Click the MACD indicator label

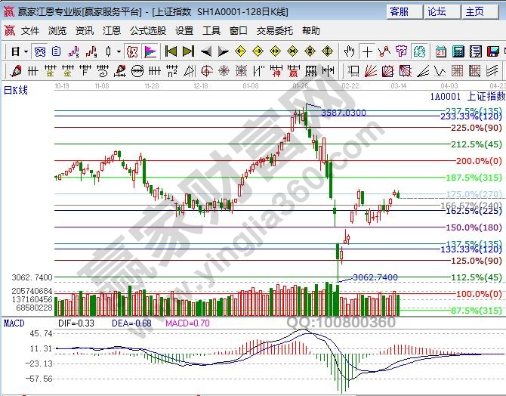coord(14,323)
